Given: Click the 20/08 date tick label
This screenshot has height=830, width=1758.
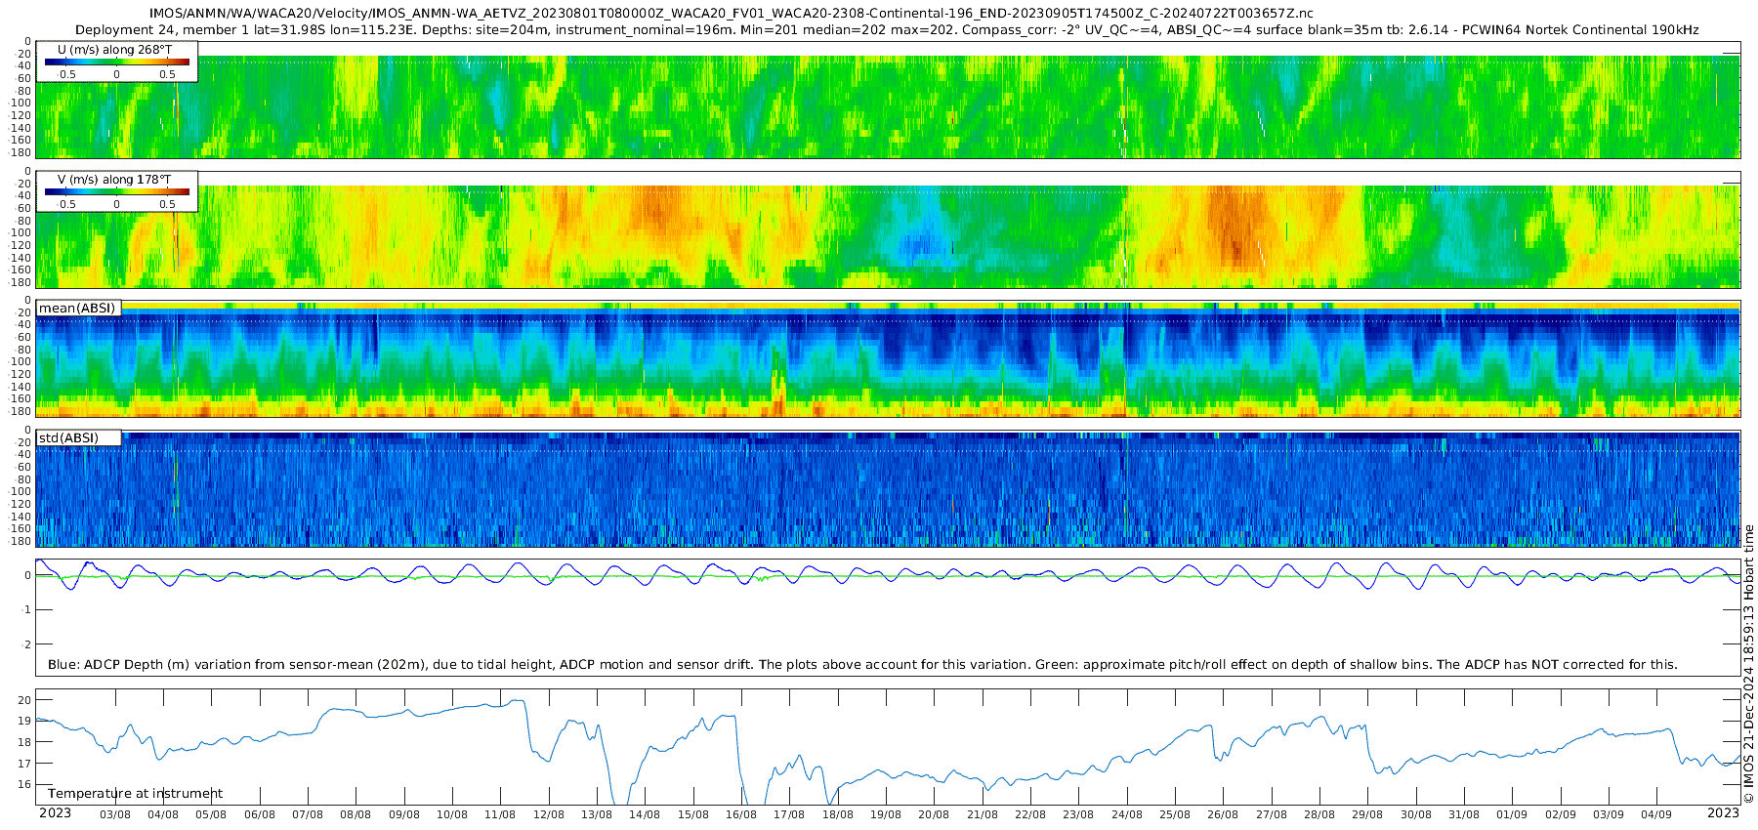Looking at the screenshot, I should 934,815.
